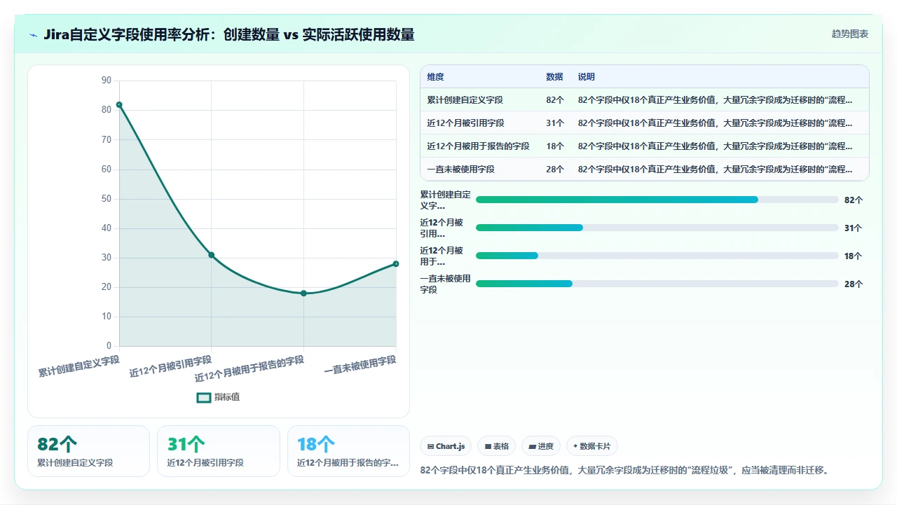Click the chart data point for 一直未被使用字段
Image resolution: width=897 pixels, height=505 pixels.
pos(396,264)
